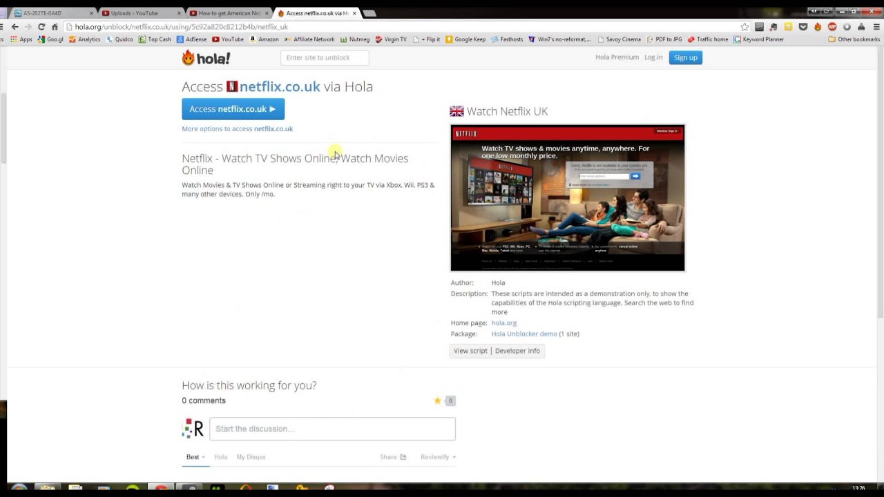
Task: Click the blue Access netflix.co.uk button
Action: point(233,109)
